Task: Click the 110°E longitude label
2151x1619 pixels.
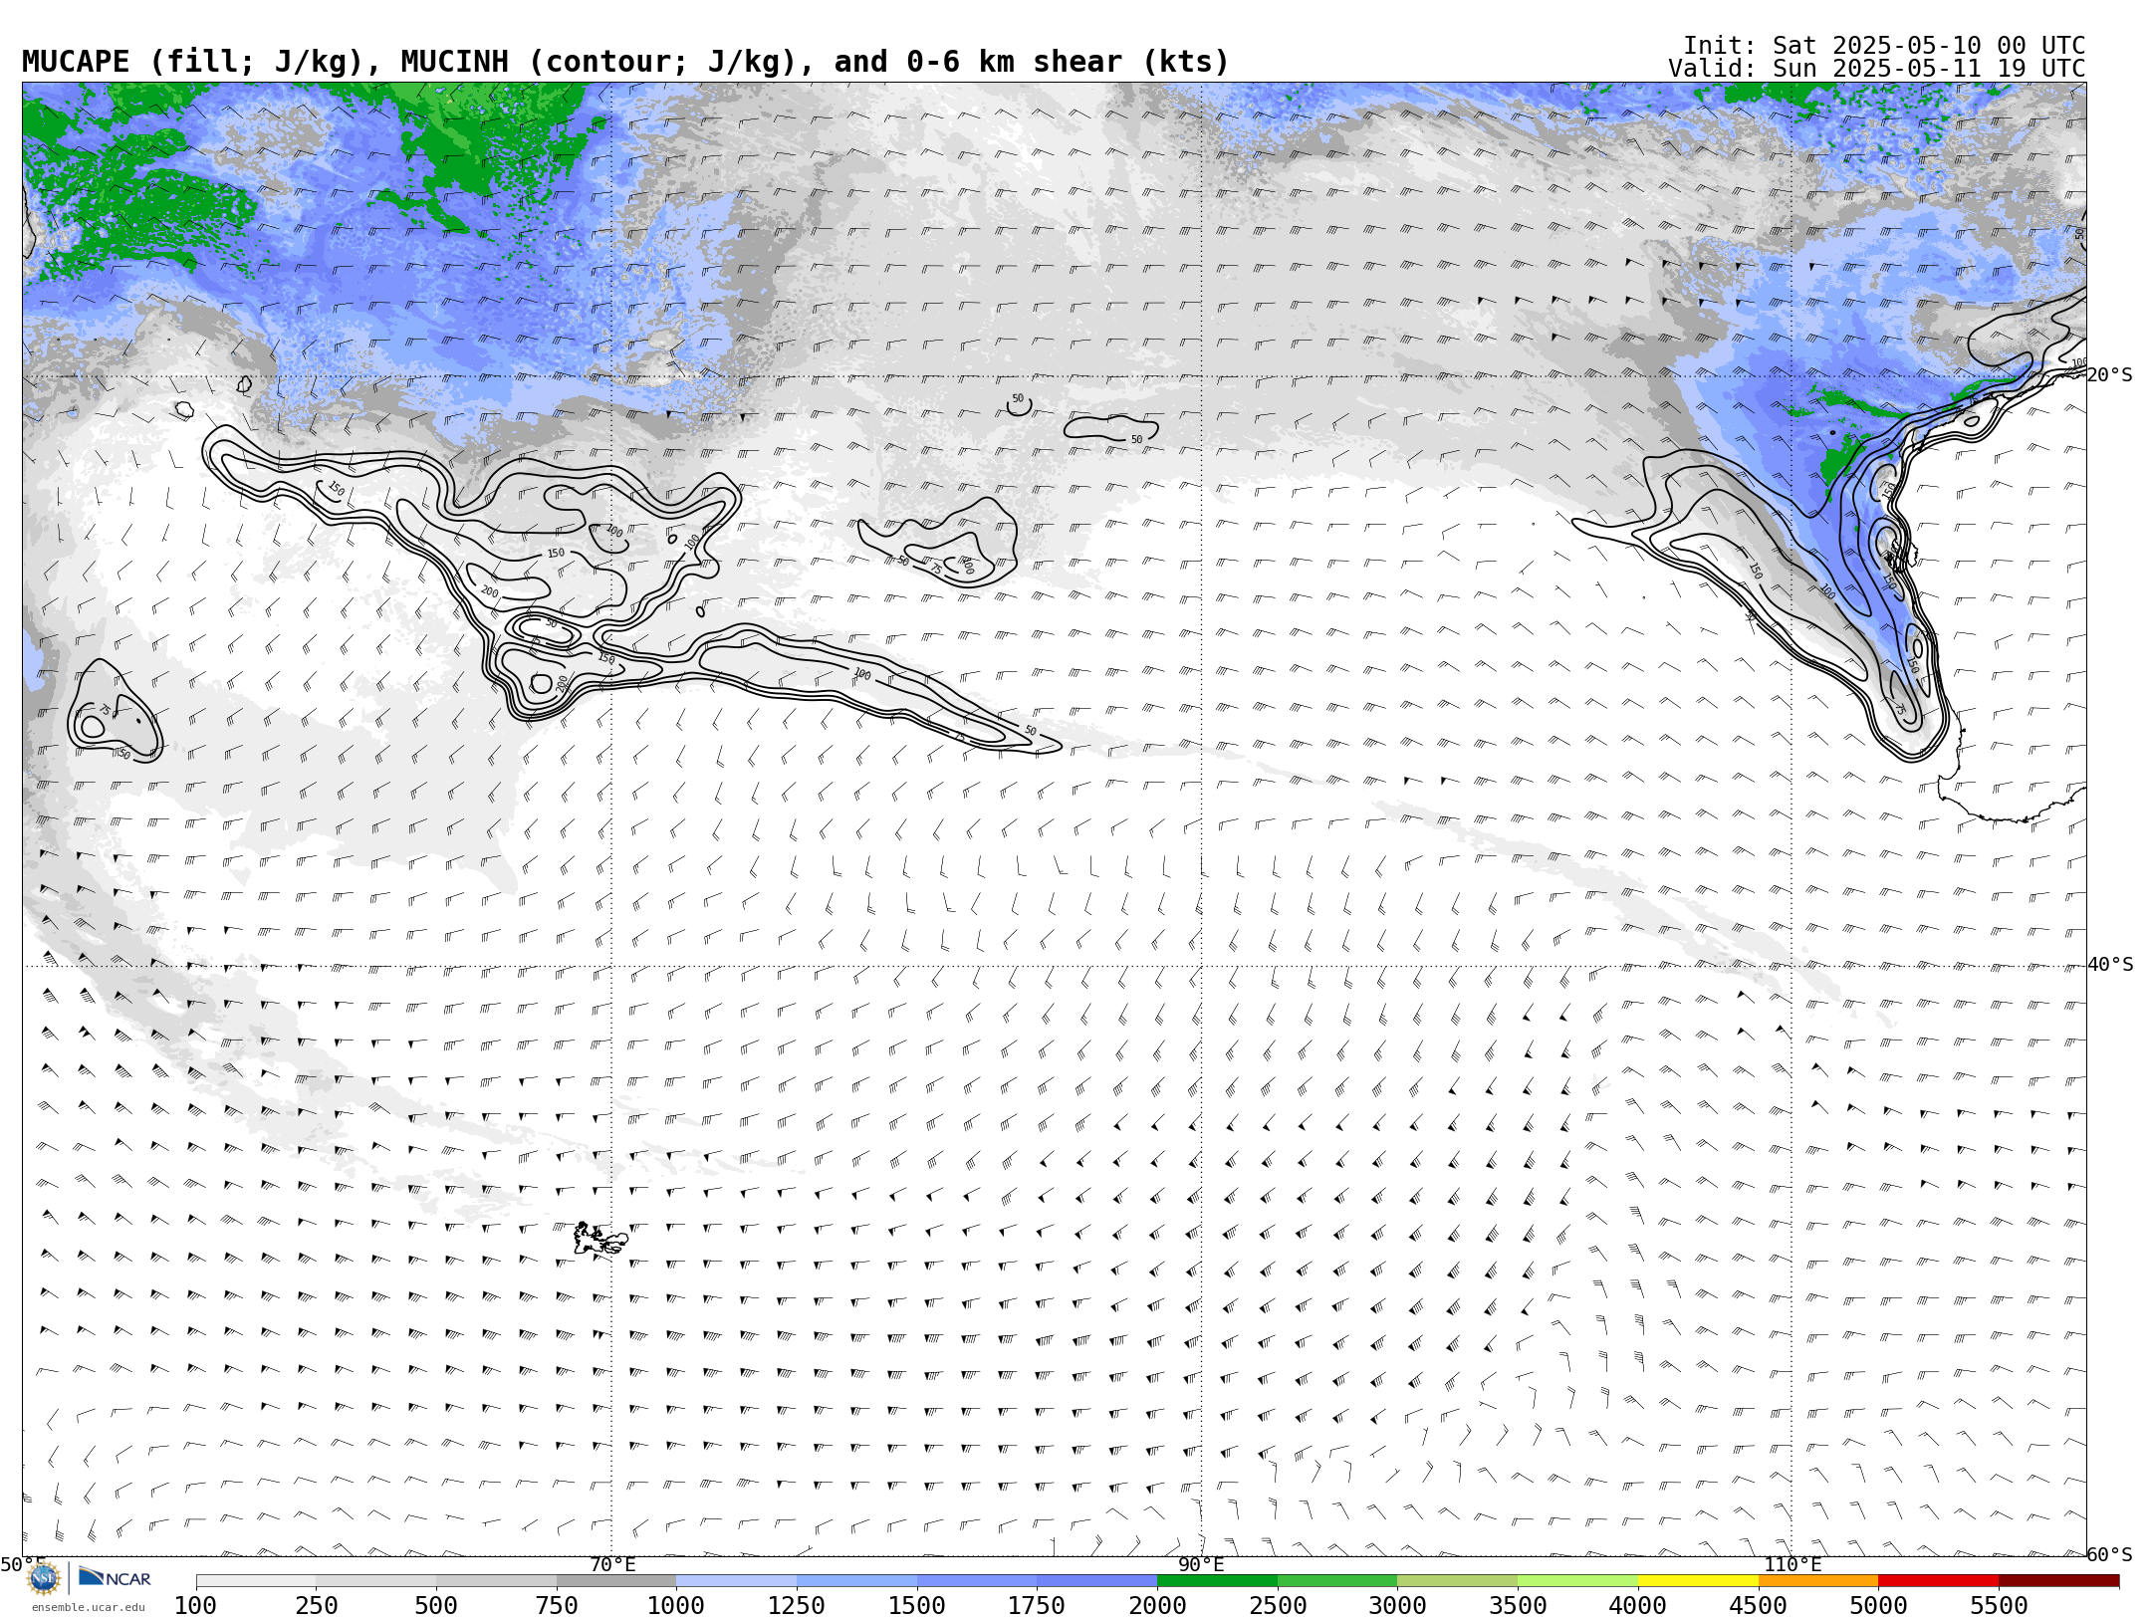Action: [x=1792, y=1565]
